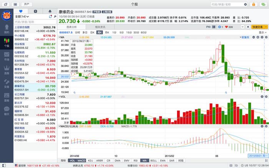Click the mail icon in the status bar
The width and height of the screenshot is (269, 168).
point(231,166)
